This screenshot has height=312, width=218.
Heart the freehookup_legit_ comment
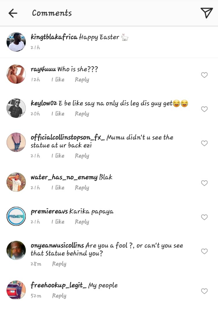pos(204,291)
